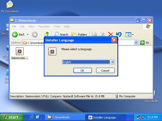Maximize the C:\Downloads window

pos(144,20)
